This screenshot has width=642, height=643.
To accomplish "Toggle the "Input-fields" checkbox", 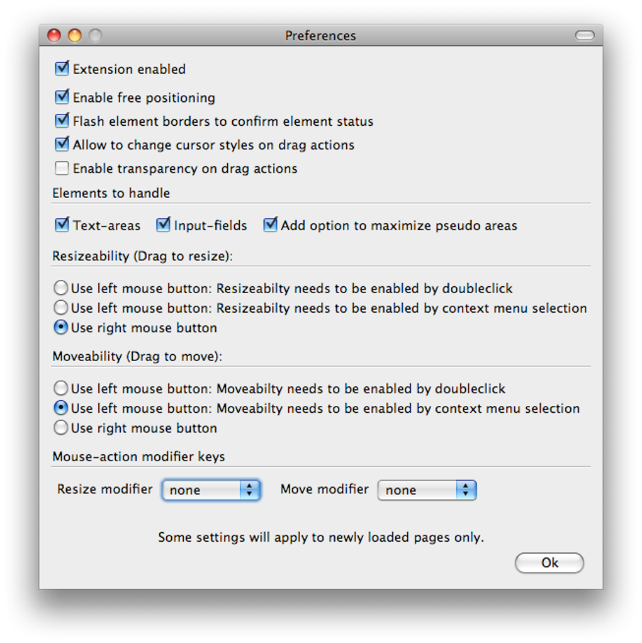I will [163, 225].
